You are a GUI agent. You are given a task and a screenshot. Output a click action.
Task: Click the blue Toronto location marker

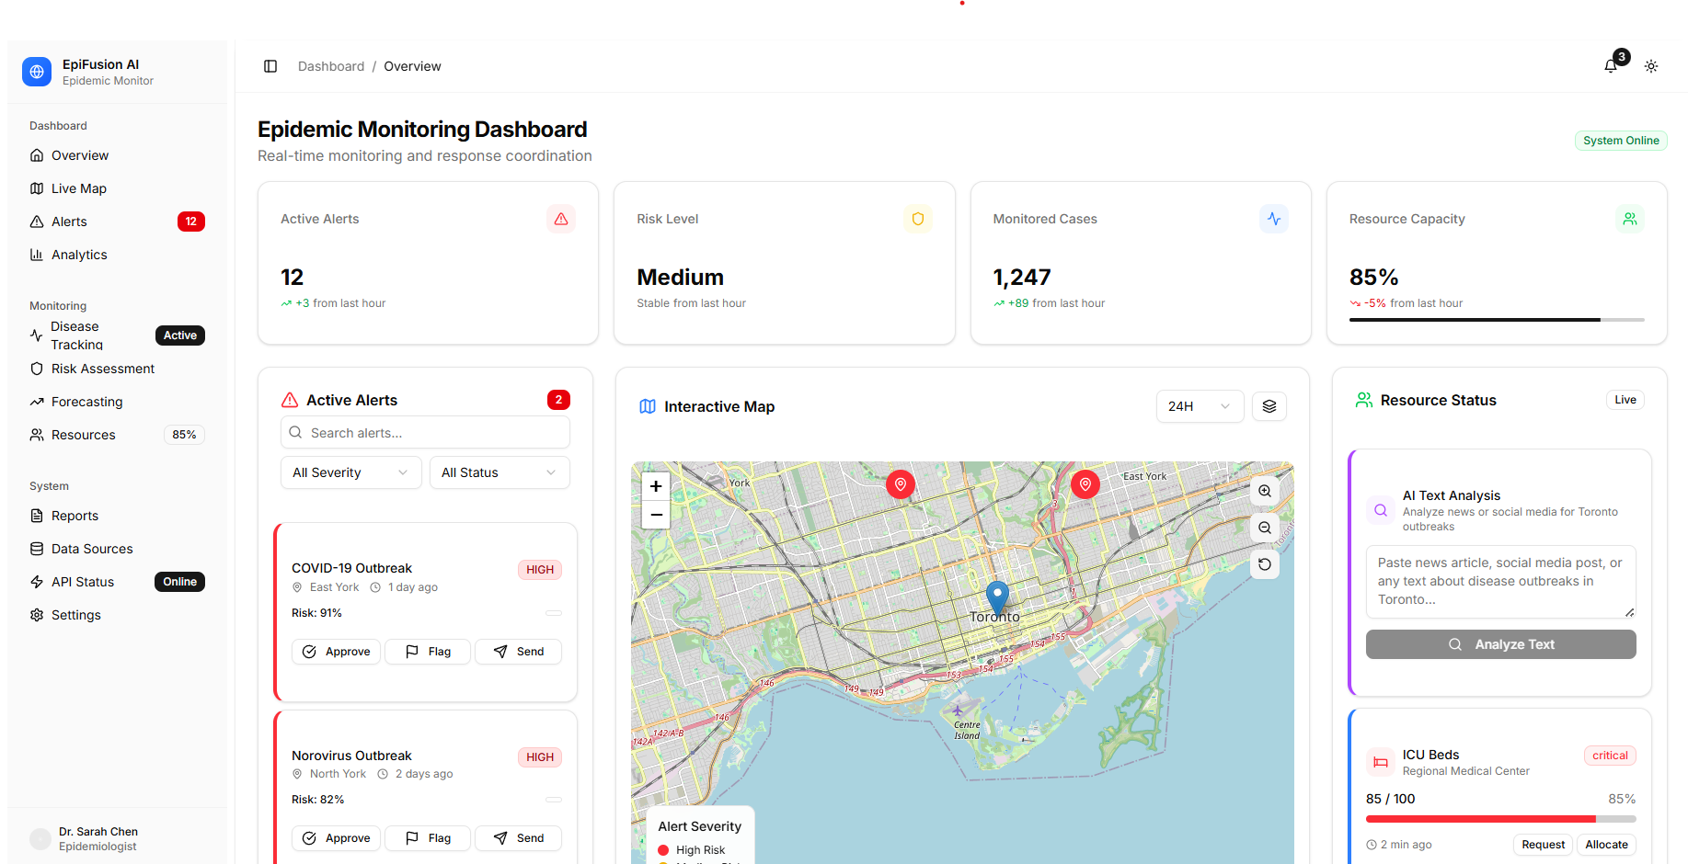(997, 597)
